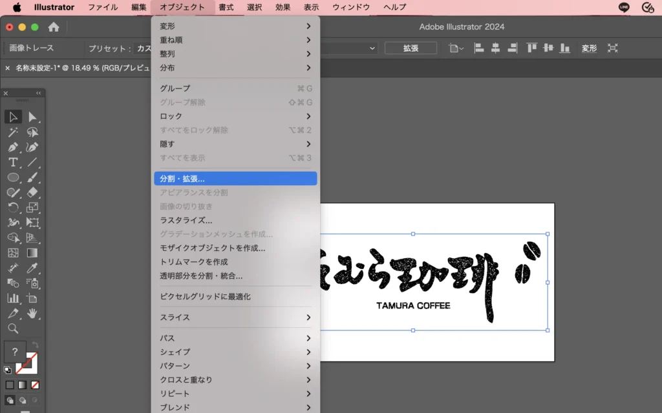Click the Fill color swatch
662x413 pixels.
pyautogui.click(x=15, y=352)
